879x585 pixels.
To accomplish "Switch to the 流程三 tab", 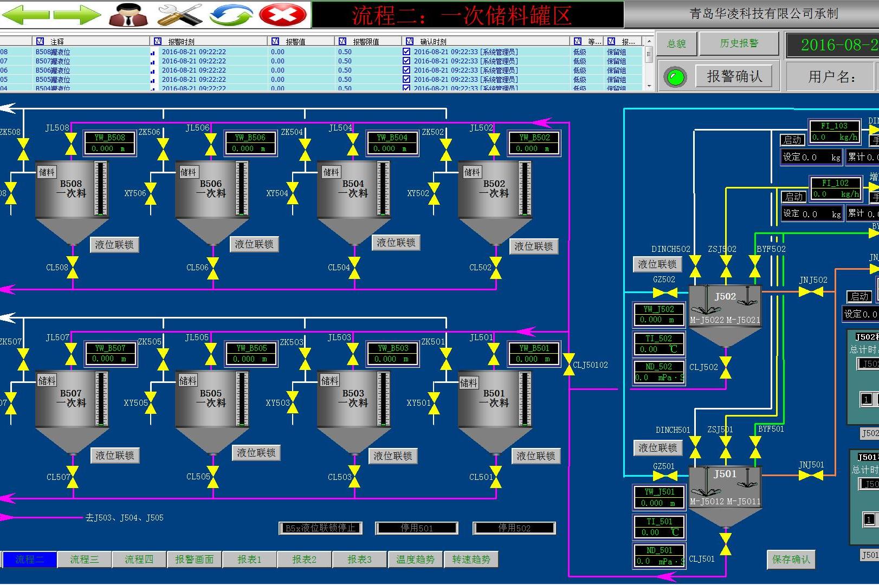I will [x=85, y=559].
